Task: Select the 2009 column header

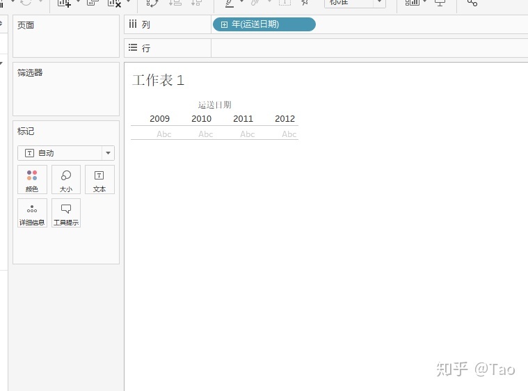Action: click(x=159, y=118)
